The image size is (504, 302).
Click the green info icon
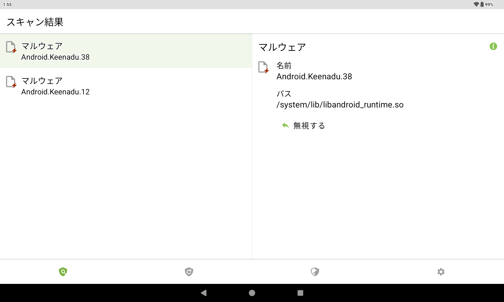(493, 46)
